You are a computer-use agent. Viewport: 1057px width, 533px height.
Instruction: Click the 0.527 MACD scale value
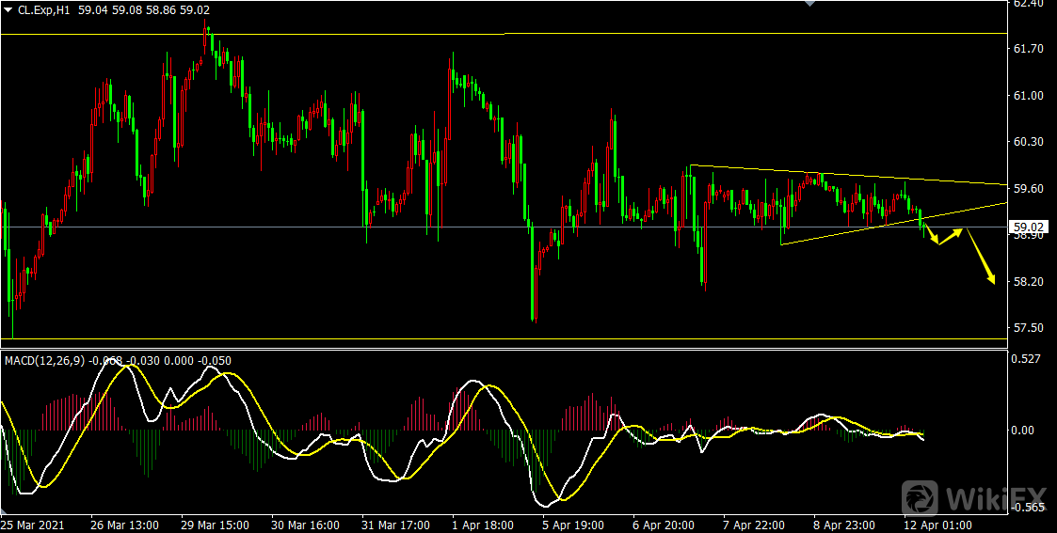click(x=1026, y=358)
